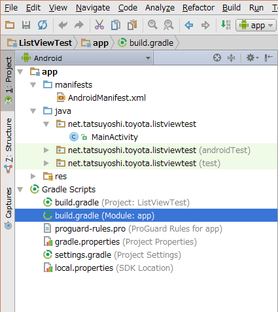Image resolution: width=278 pixels, height=312 pixels.
Task: Click the Find magnifier icon
Action: [x=152, y=25]
